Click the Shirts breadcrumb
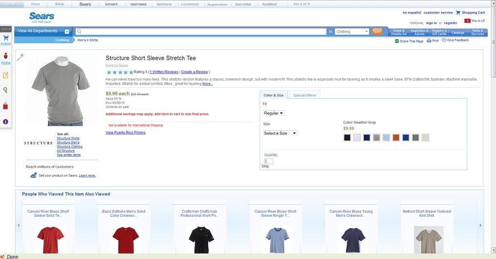The image size is (496, 259). [93, 40]
